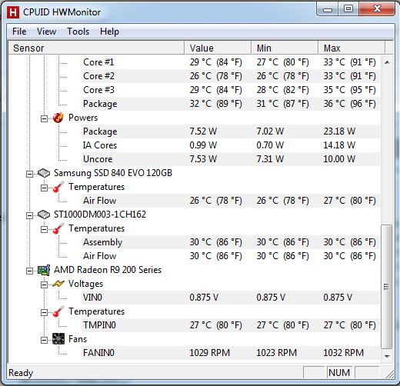The height and width of the screenshot is (386, 400).
Task: Select the IA Cores row
Action: [x=231, y=145]
